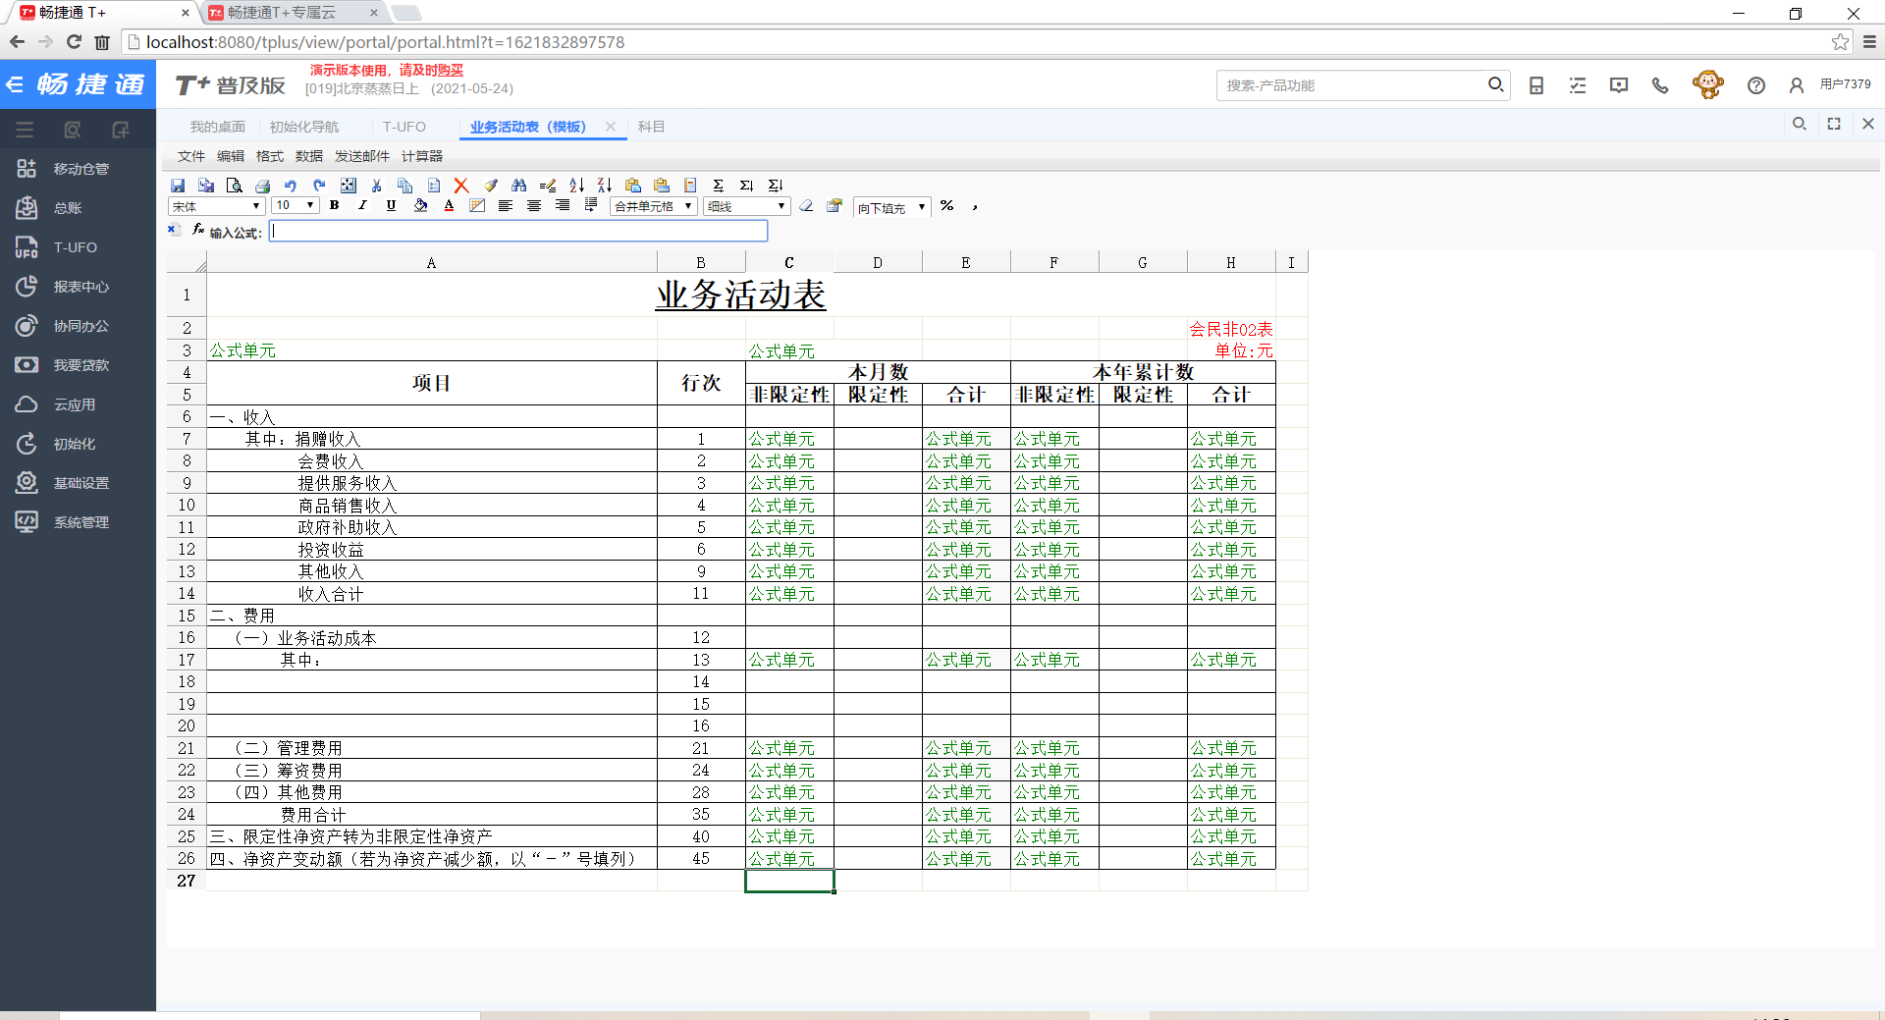Screen dimensions: 1885x1020
Task: Click the Save icon in toolbar
Action: pos(178,186)
